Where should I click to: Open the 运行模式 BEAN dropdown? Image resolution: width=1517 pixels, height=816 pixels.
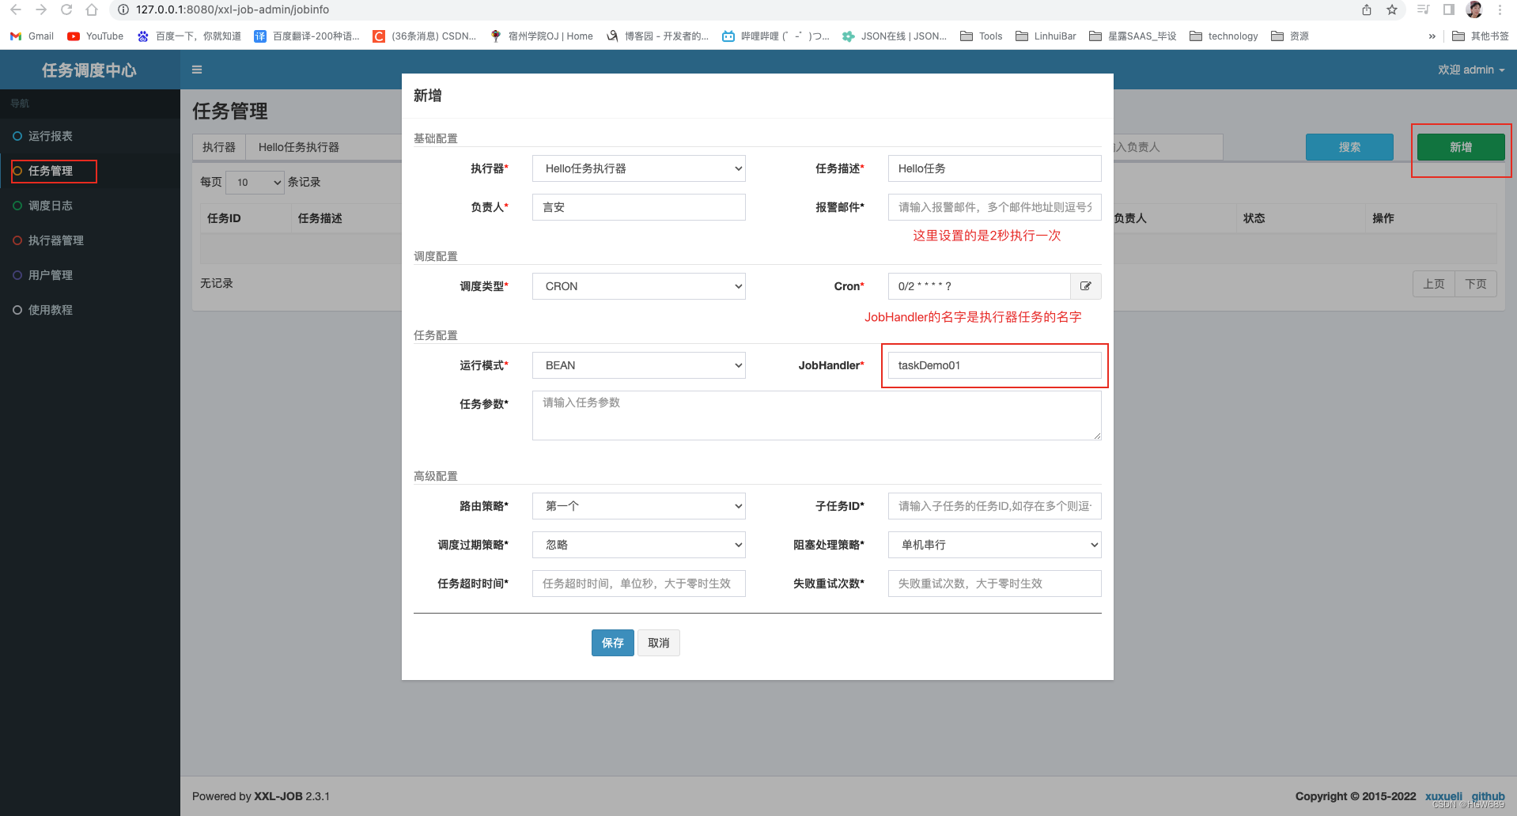coord(639,365)
